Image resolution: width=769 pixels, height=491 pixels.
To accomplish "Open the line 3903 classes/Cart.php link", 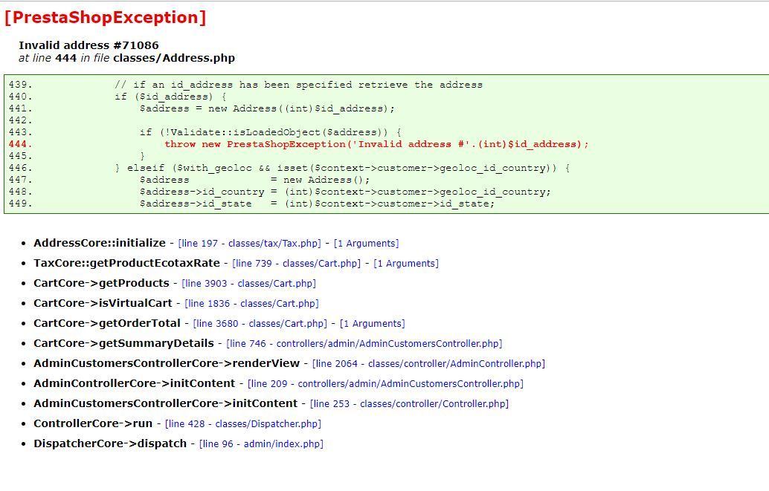I will (x=248, y=284).
